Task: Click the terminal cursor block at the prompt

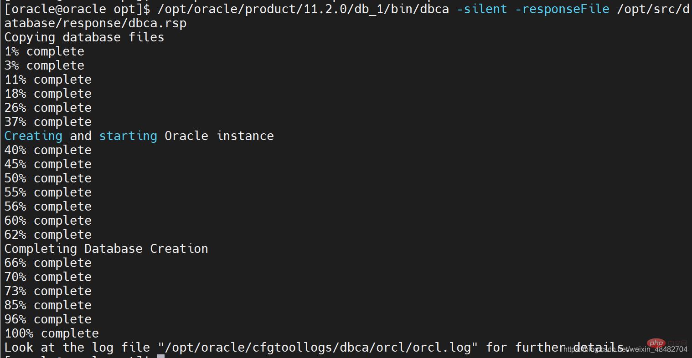Action: 160,356
